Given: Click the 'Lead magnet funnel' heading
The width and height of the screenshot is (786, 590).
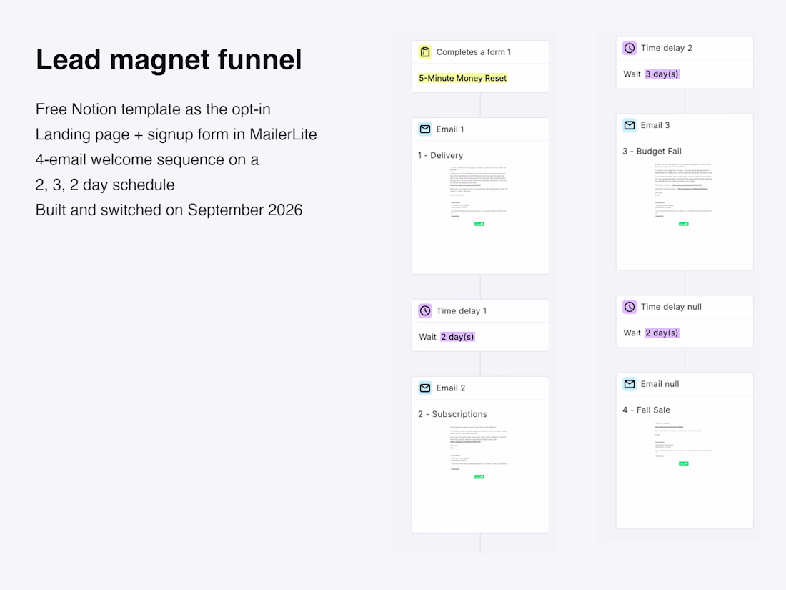Looking at the screenshot, I should coord(169,59).
